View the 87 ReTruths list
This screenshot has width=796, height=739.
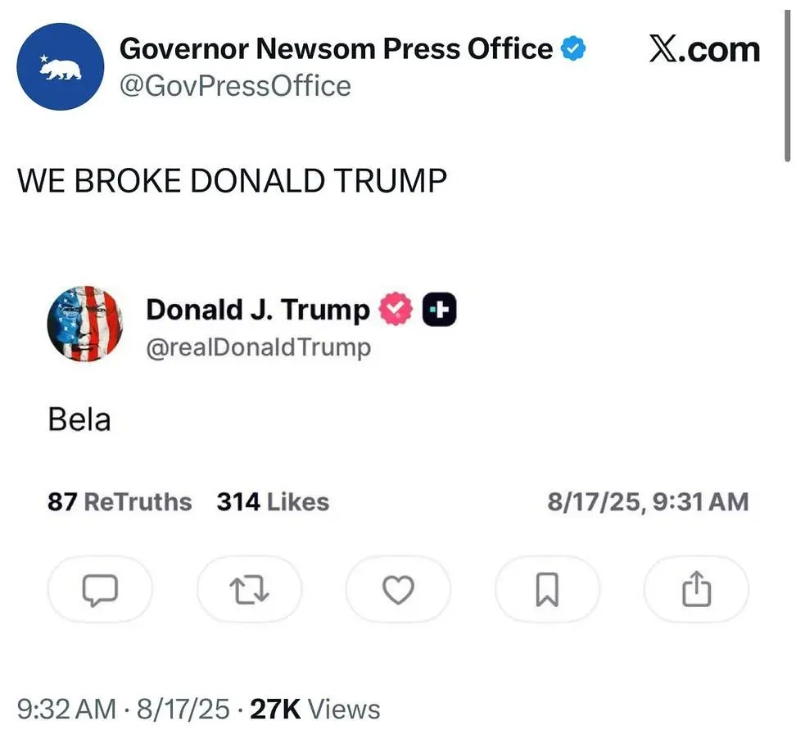tap(120, 501)
